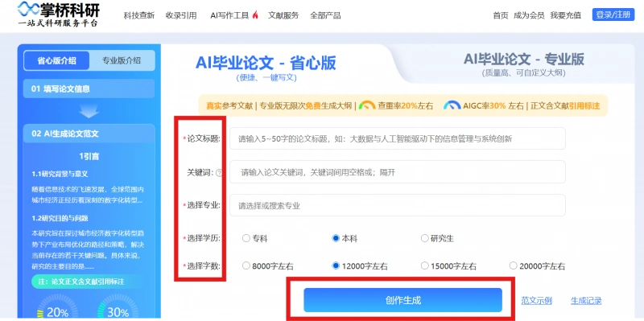Screen dimensions: 644x321
Task: Open the 文献服务 menu
Action: (x=283, y=15)
